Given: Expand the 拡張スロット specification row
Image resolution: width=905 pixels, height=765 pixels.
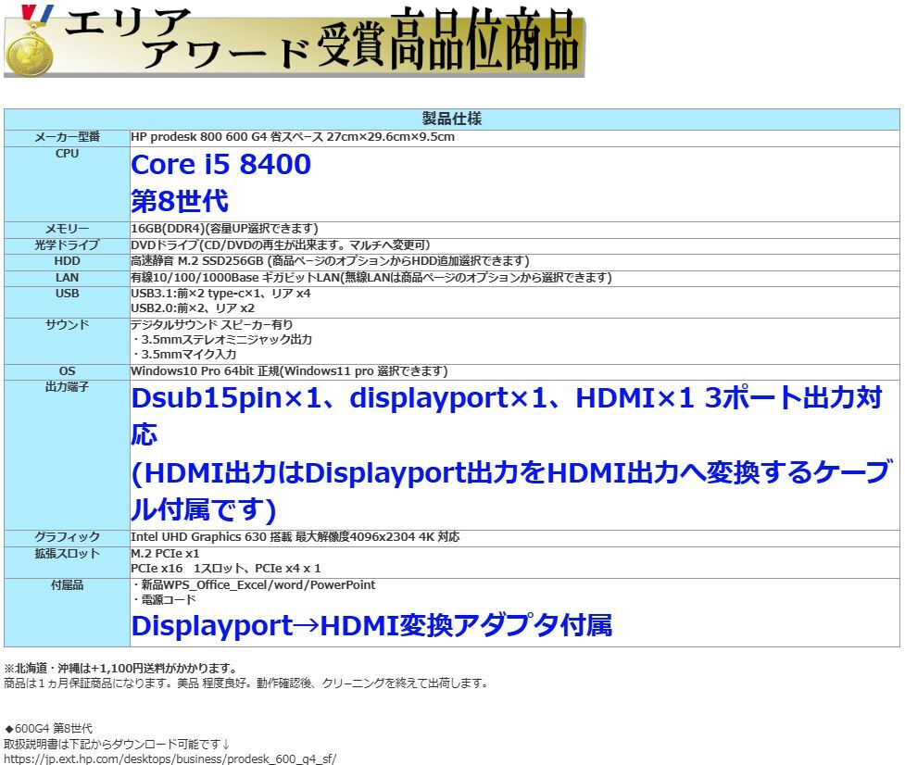Looking at the screenshot, I should coord(66,553).
